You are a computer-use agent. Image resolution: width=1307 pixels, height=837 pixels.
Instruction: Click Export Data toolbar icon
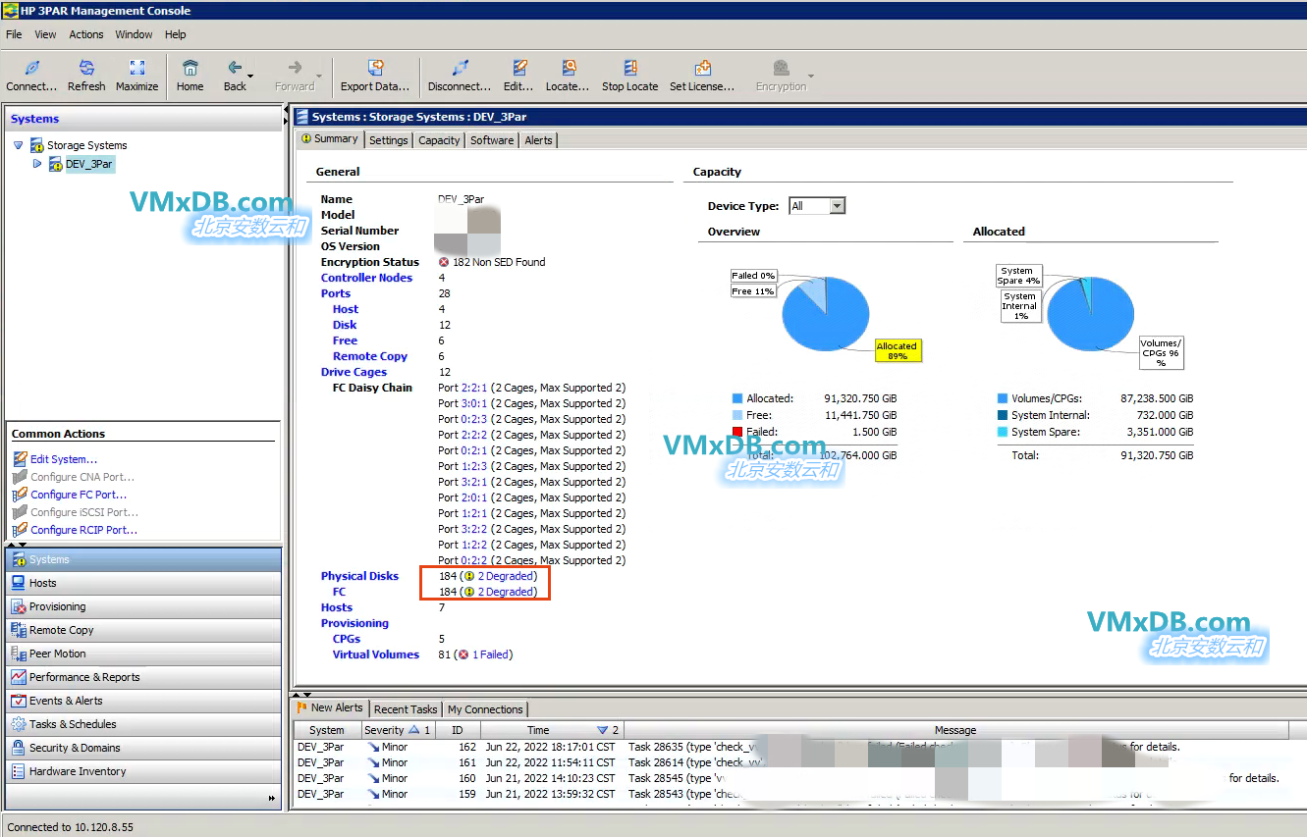pos(375,68)
